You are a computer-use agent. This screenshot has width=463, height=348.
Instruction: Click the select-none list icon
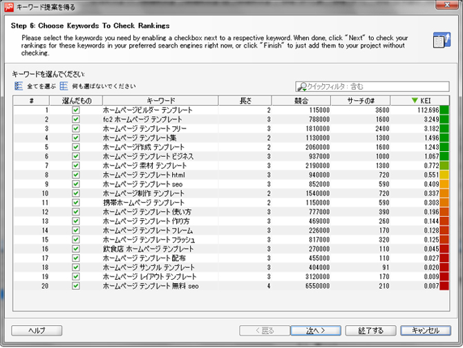click(x=64, y=86)
